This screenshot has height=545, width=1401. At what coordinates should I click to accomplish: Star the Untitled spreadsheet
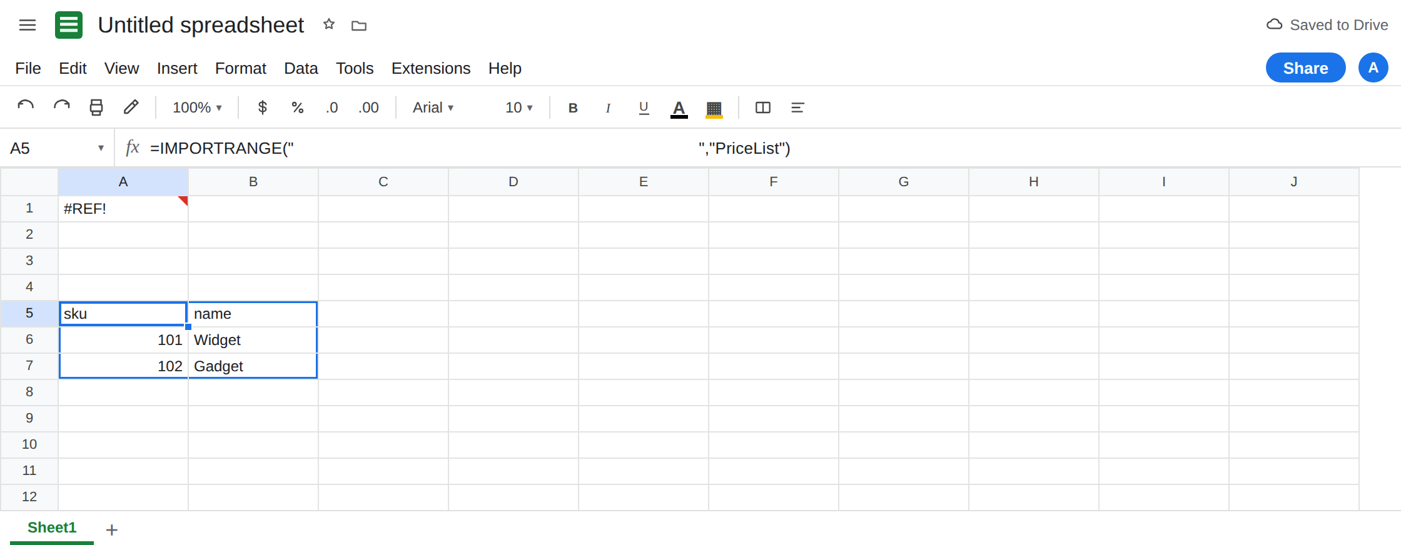(x=329, y=24)
